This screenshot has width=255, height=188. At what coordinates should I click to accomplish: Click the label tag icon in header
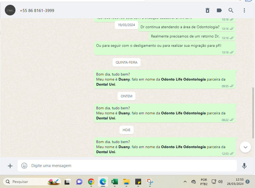click(219, 10)
